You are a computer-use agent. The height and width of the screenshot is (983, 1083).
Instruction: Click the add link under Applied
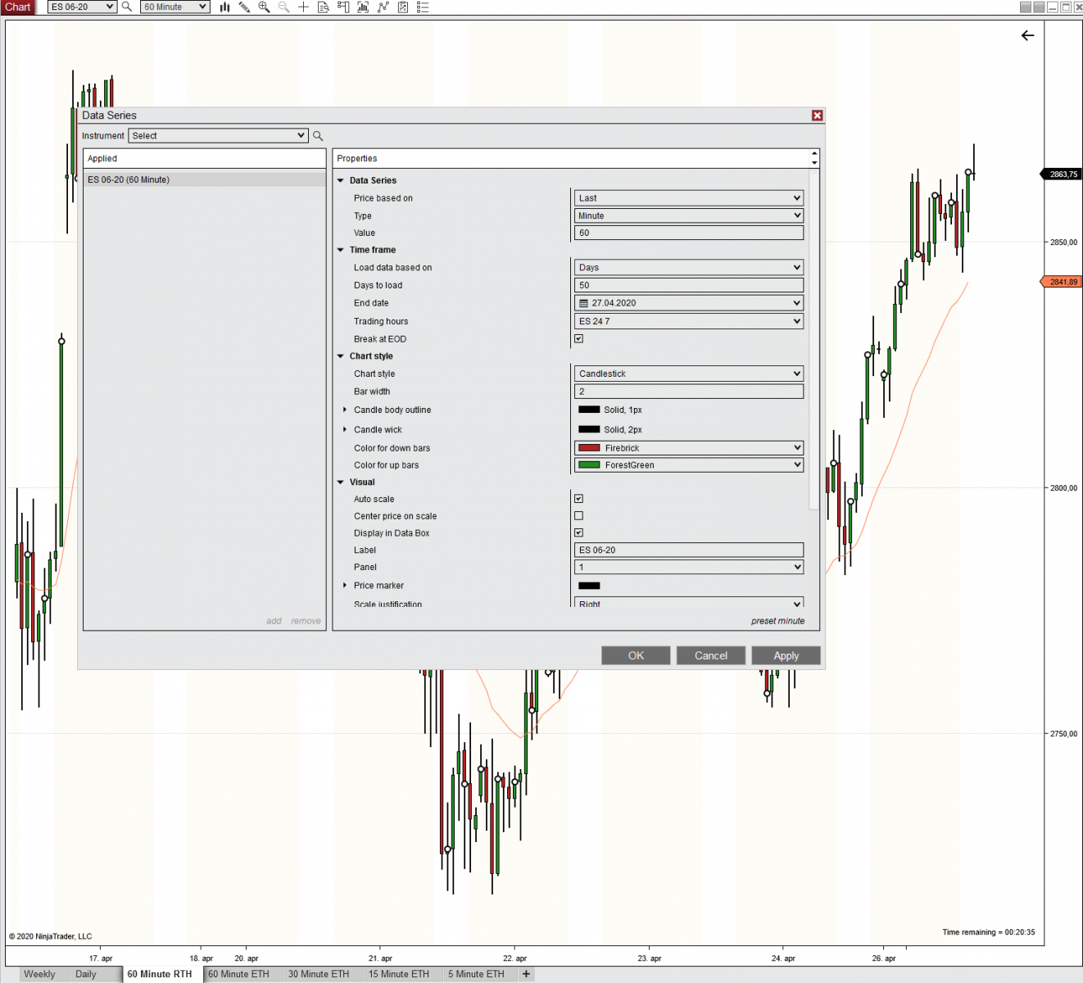[x=274, y=621]
